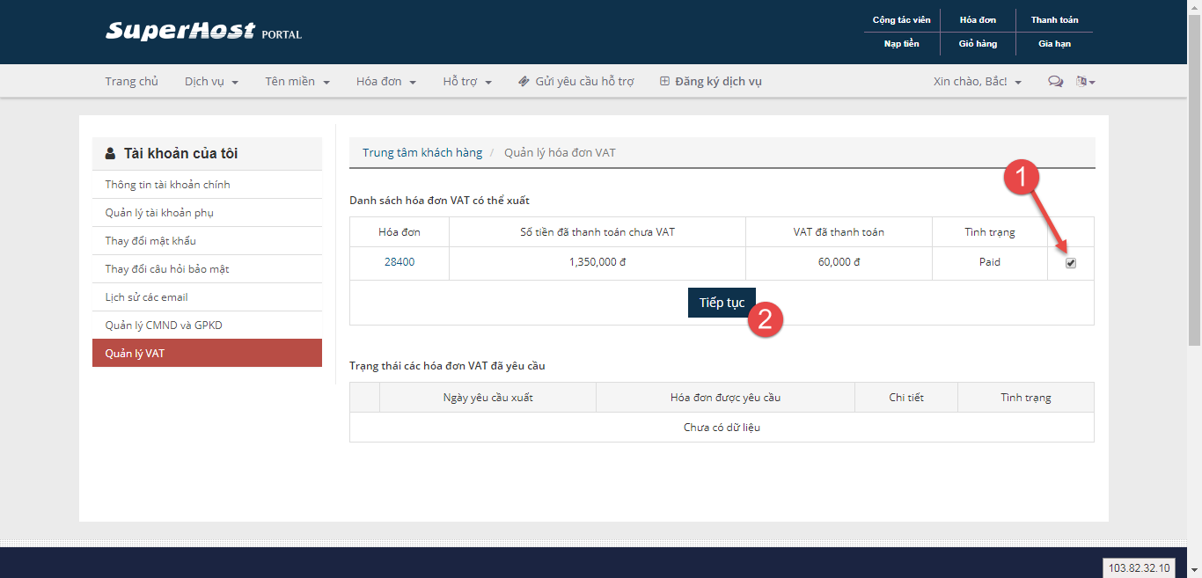The width and height of the screenshot is (1202, 578).
Task: Open the chat messages icon
Action: tap(1055, 82)
